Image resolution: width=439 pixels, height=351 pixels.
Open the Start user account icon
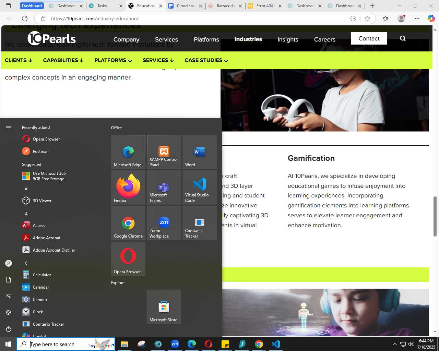pos(9,263)
